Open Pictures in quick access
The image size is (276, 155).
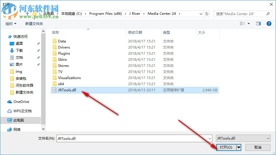pos(19,65)
